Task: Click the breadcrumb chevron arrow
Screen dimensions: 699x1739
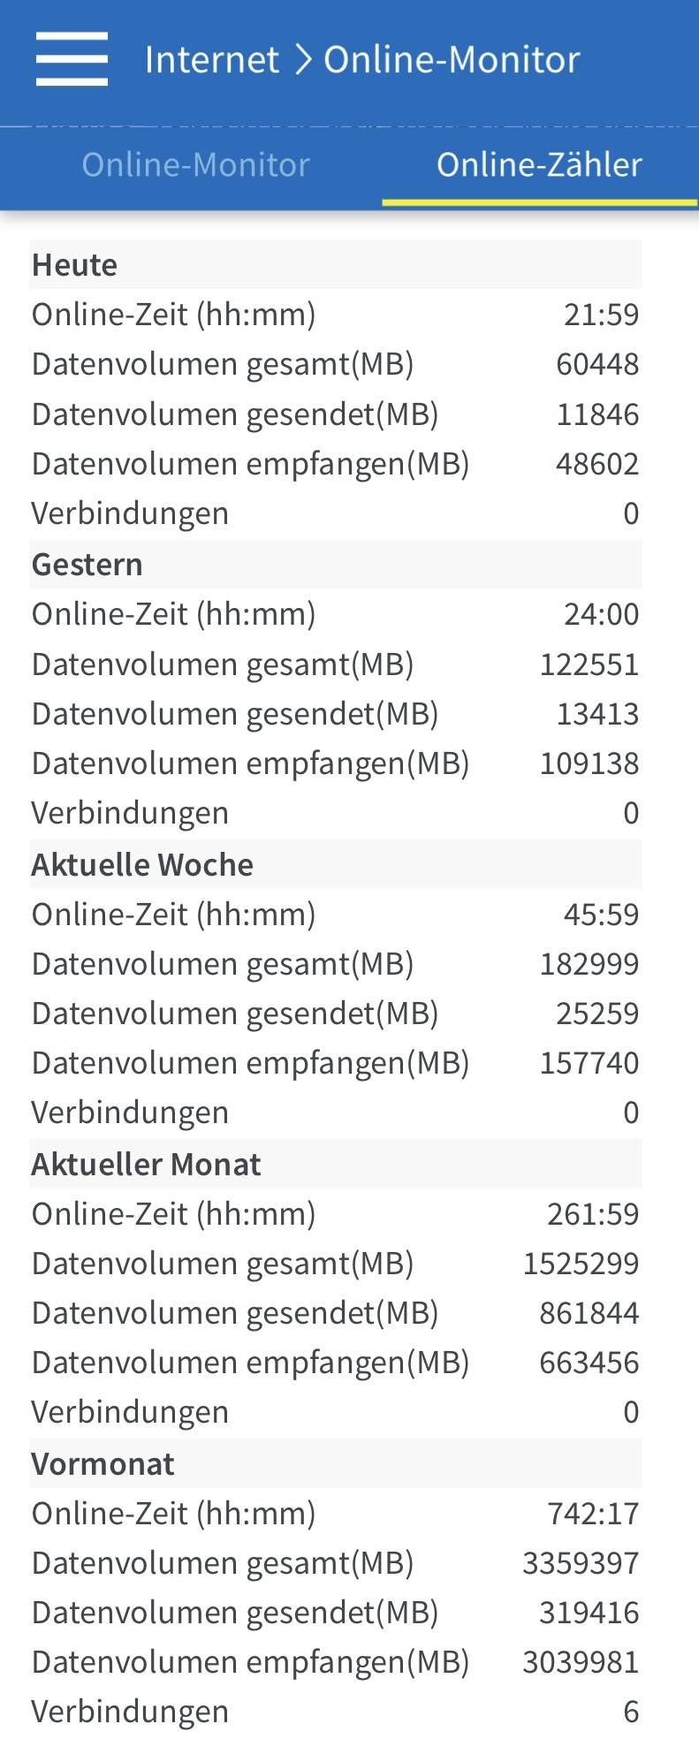Action: point(303,60)
